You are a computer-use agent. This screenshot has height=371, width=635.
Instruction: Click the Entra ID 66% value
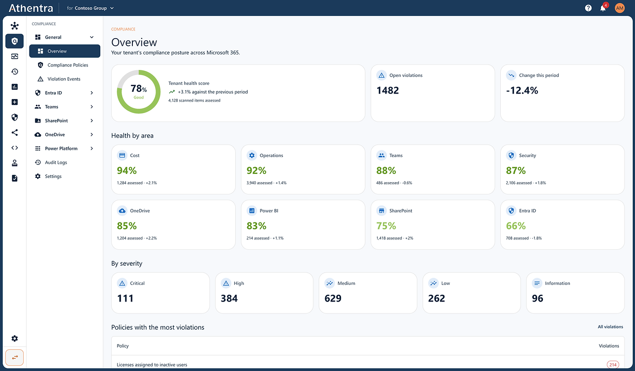(x=516, y=226)
